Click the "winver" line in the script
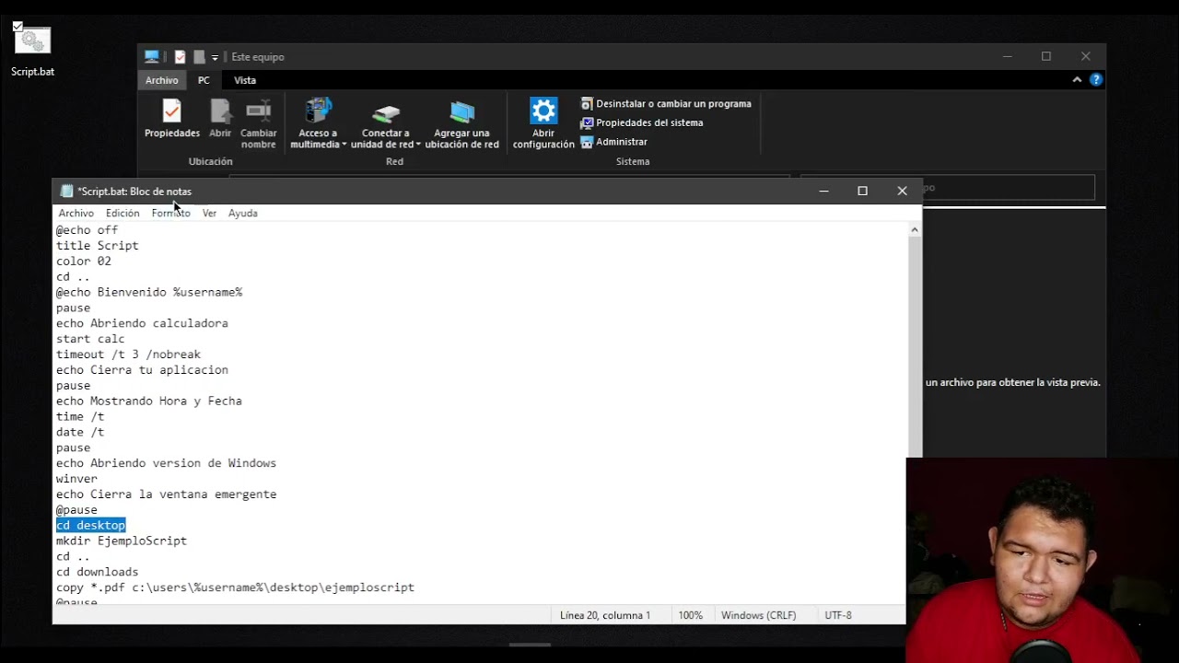Screen dimensions: 1179x663 click(x=76, y=479)
